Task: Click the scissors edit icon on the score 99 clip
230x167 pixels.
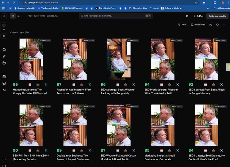Action: pos(46,84)
